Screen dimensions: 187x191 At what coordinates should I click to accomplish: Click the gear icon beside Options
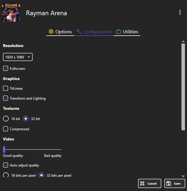tap(51, 32)
